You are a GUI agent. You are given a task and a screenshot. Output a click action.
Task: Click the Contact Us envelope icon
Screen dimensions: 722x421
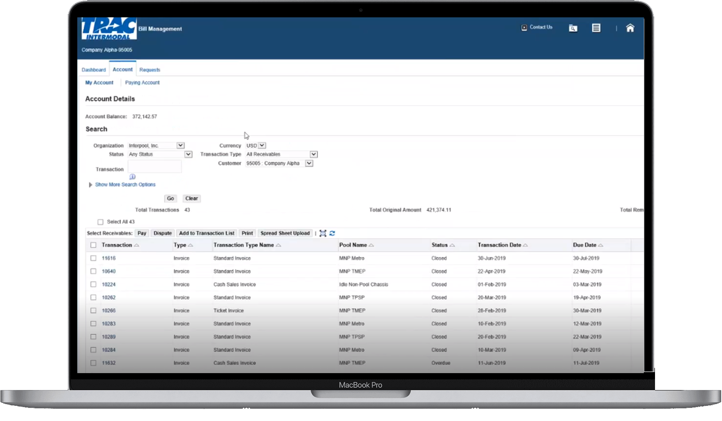(x=524, y=27)
